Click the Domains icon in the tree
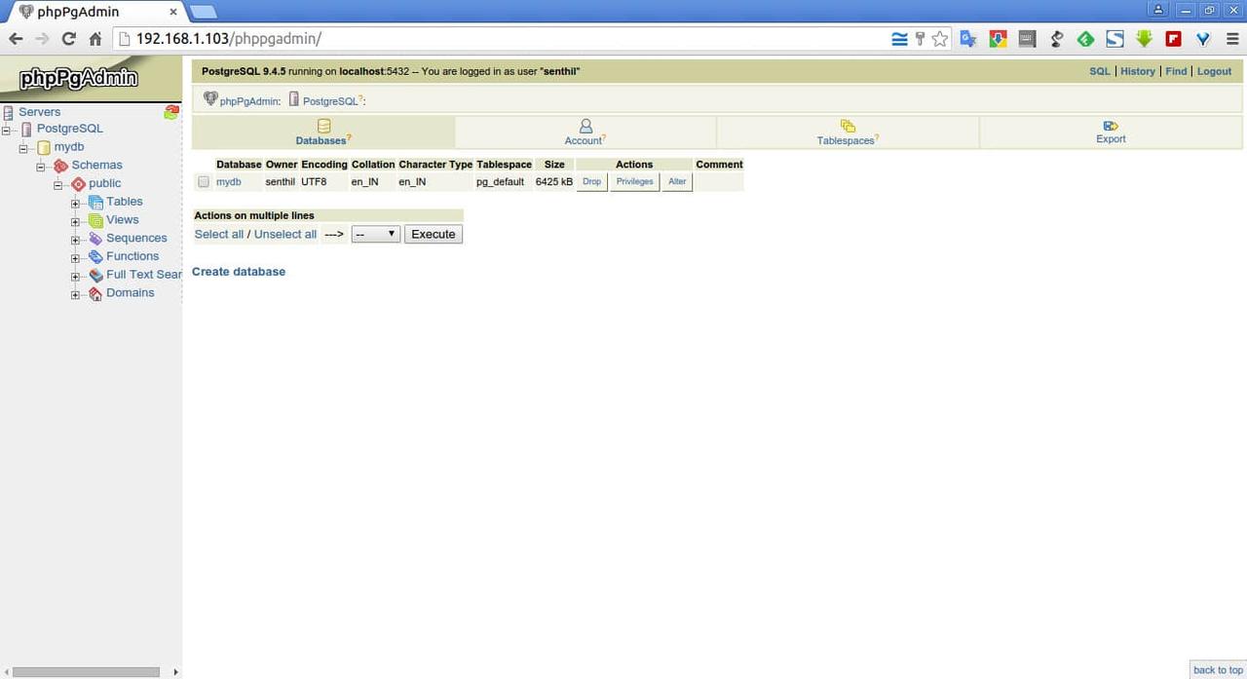 (95, 293)
